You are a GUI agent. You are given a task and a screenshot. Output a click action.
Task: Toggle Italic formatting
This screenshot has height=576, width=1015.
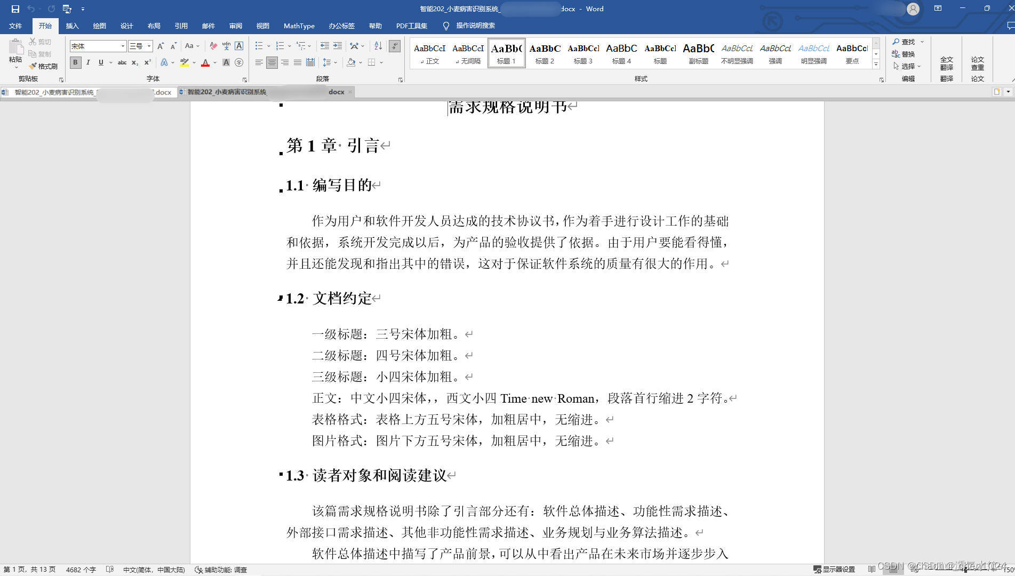click(88, 62)
